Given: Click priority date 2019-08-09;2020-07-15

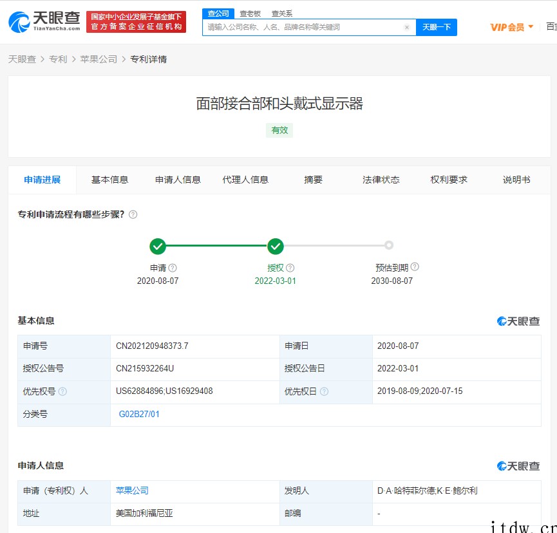Looking at the screenshot, I should click(420, 391).
